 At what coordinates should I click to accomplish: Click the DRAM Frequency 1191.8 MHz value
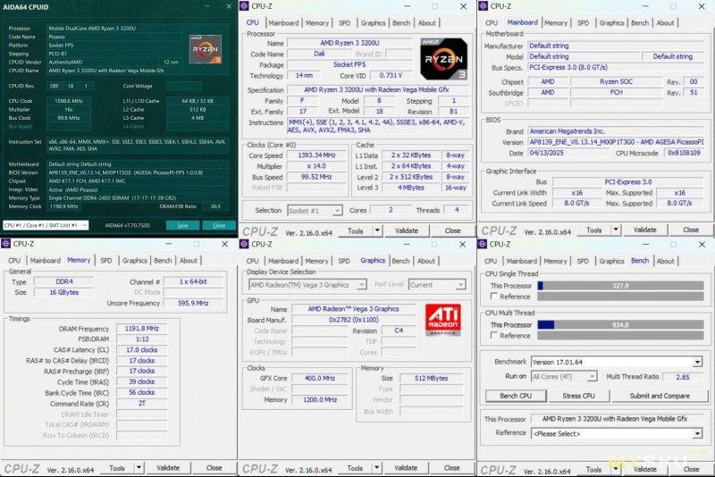[142, 329]
